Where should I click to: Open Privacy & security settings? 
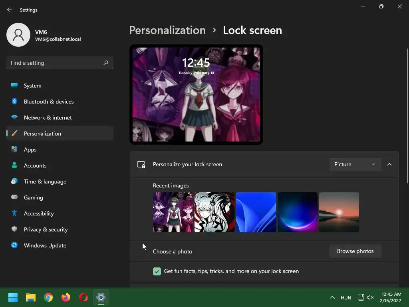pyautogui.click(x=60, y=229)
